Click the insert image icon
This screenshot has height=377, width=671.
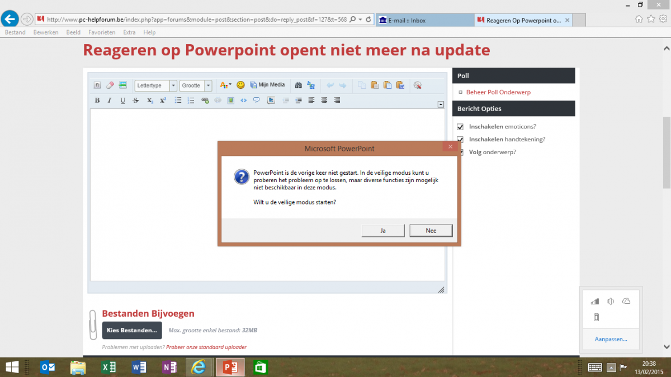click(x=230, y=101)
